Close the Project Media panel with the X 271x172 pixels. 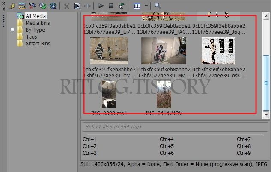click(x=3, y=3)
